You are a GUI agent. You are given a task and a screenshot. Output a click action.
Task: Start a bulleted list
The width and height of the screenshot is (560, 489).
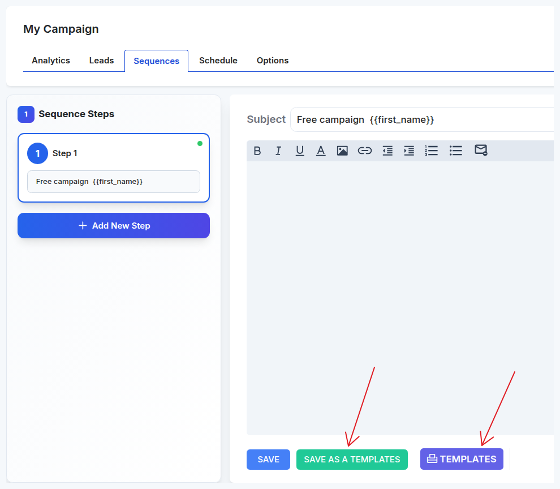pyautogui.click(x=456, y=151)
